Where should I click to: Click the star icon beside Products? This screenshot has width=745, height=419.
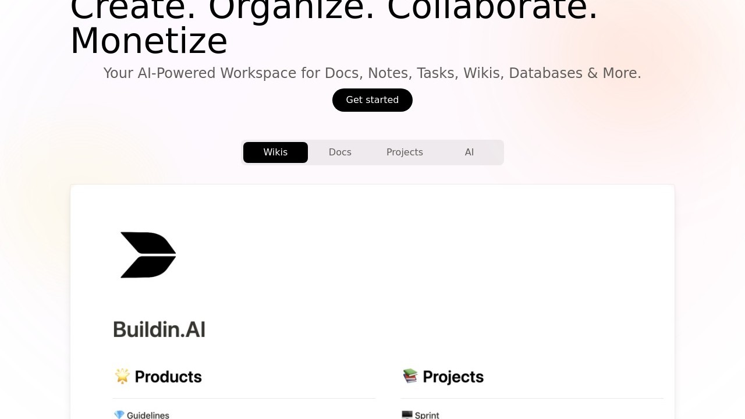(122, 376)
